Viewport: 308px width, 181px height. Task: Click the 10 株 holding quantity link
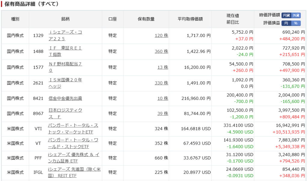163,98
